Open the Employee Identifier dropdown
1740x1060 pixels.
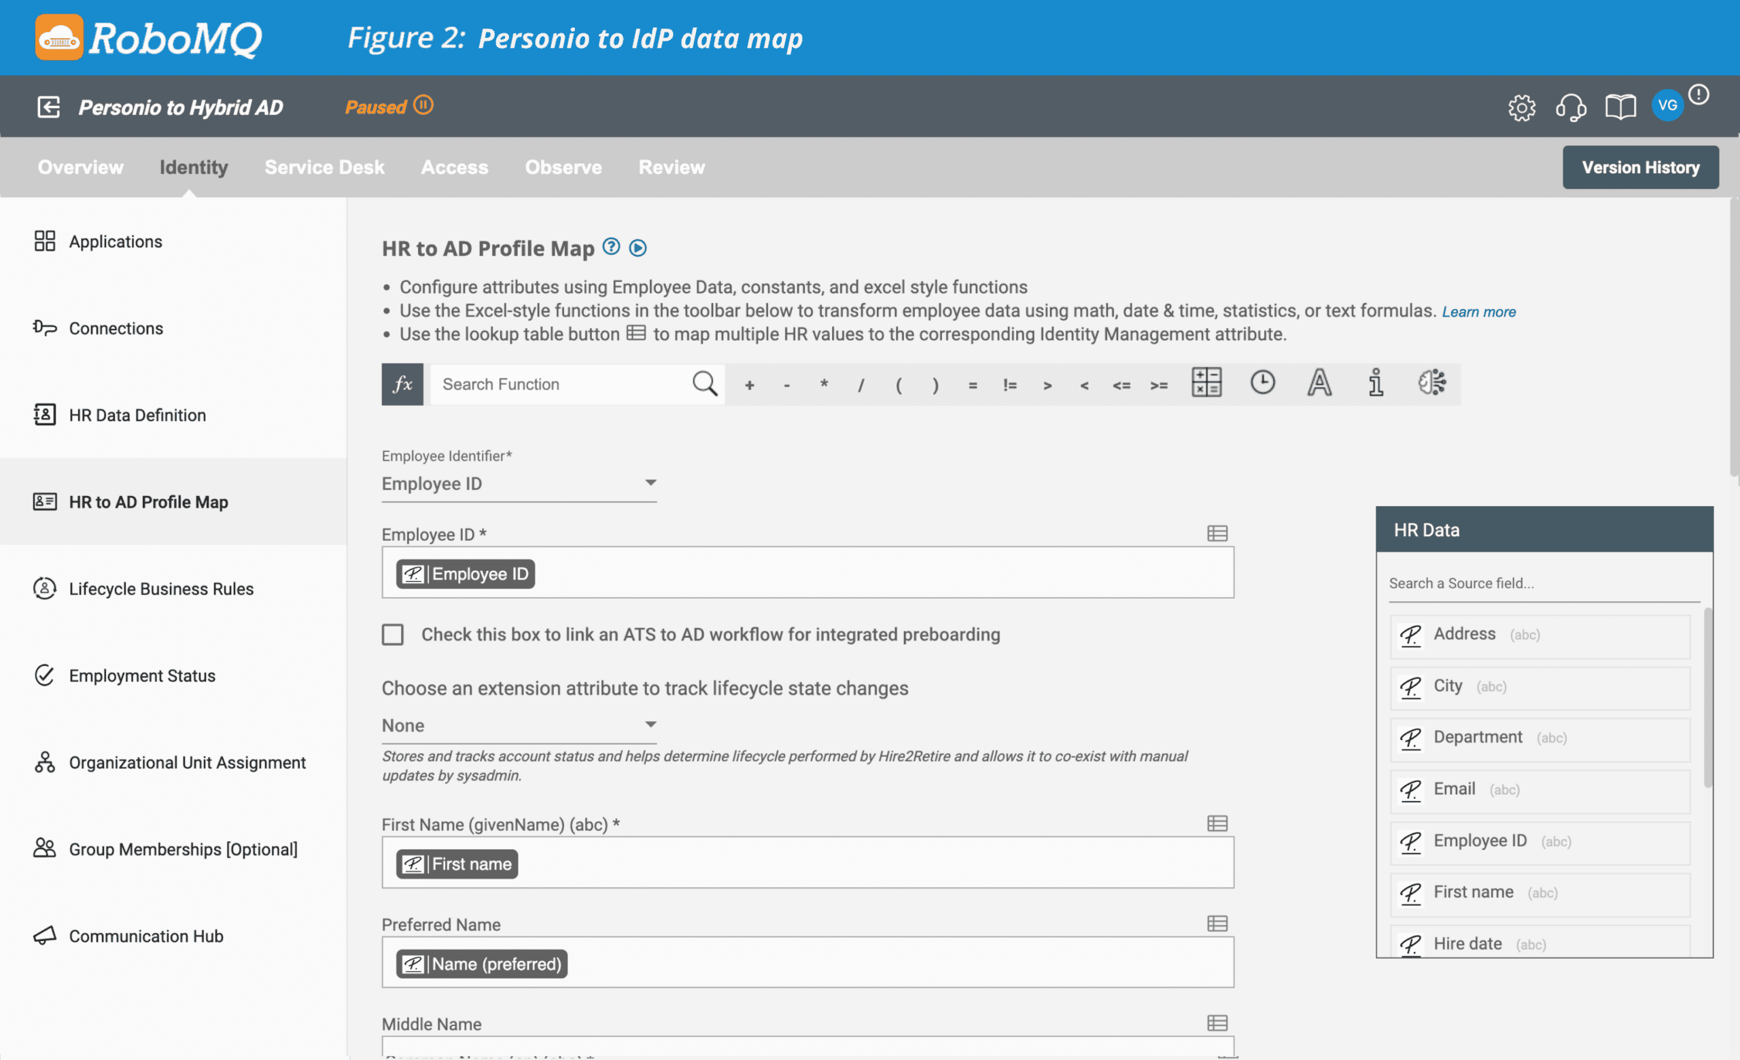coord(650,482)
